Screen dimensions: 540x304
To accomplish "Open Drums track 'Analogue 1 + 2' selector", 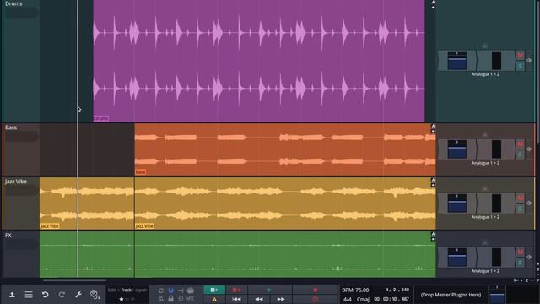I will pyautogui.click(x=485, y=74).
